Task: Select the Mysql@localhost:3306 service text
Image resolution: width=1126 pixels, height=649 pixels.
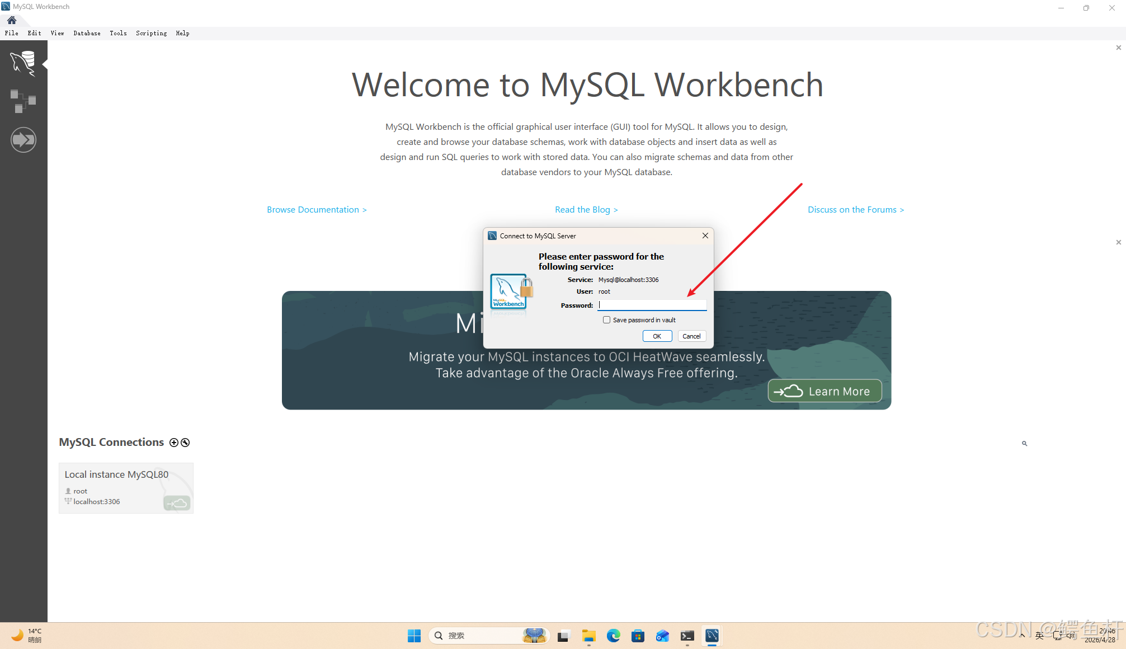Action: (629, 280)
